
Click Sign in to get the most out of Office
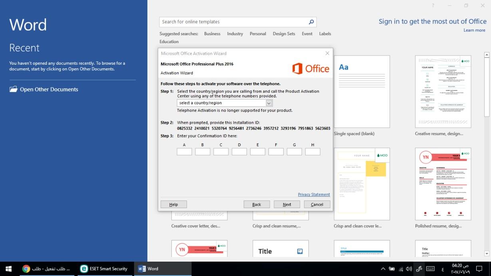[432, 22]
